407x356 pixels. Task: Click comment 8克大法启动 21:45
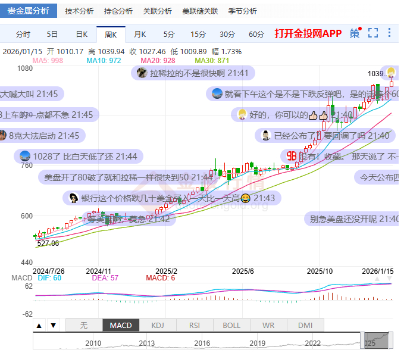[42, 136]
